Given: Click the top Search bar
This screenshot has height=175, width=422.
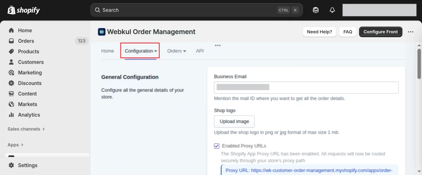Looking at the screenshot, I should click(197, 10).
